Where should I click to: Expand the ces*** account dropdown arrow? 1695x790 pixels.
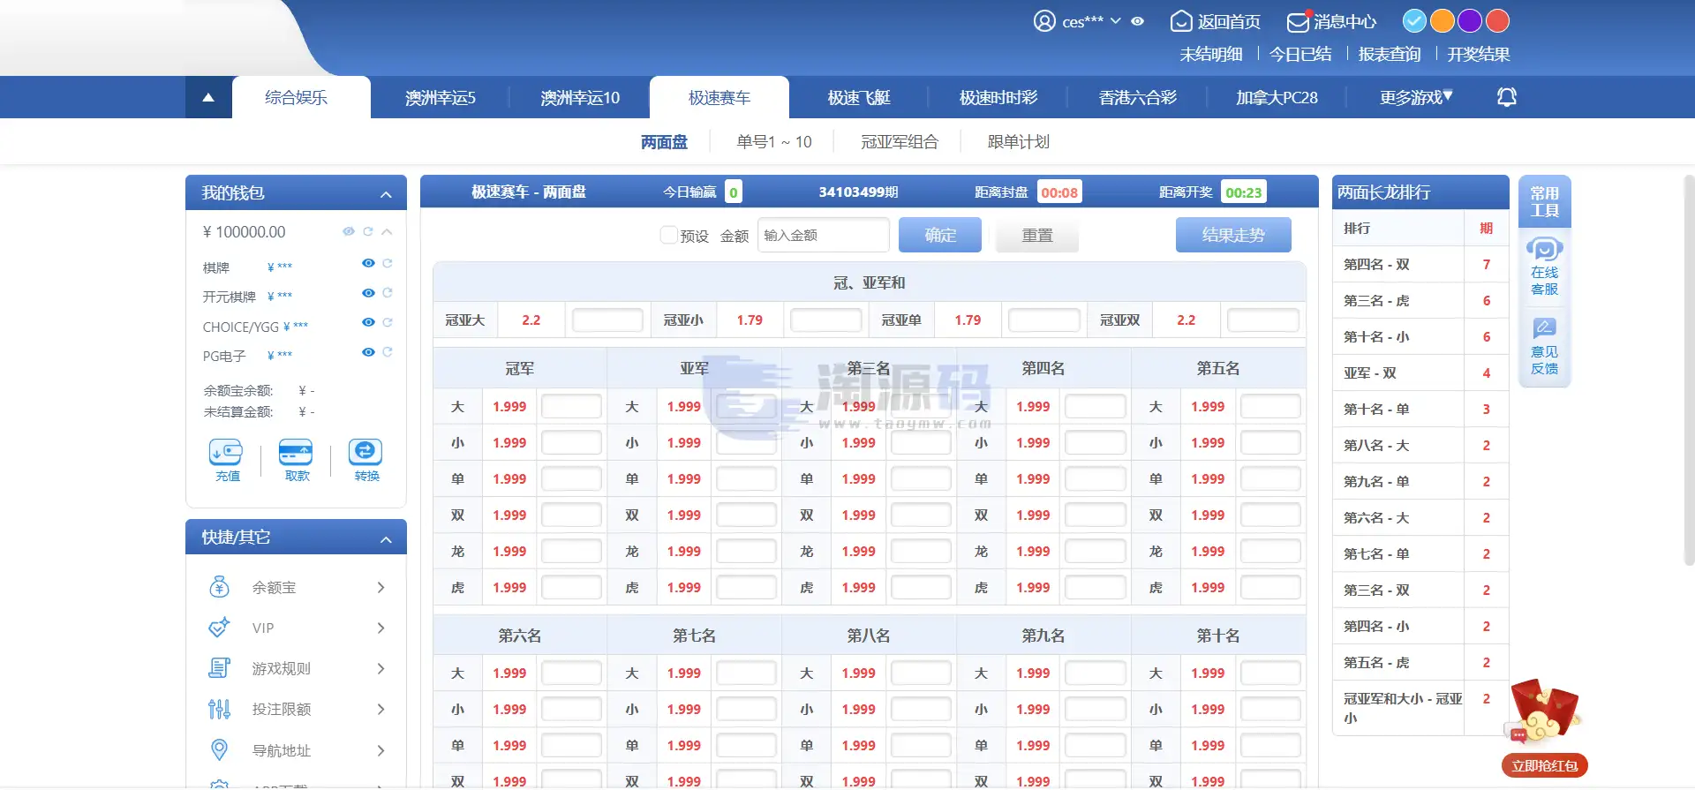(1116, 21)
